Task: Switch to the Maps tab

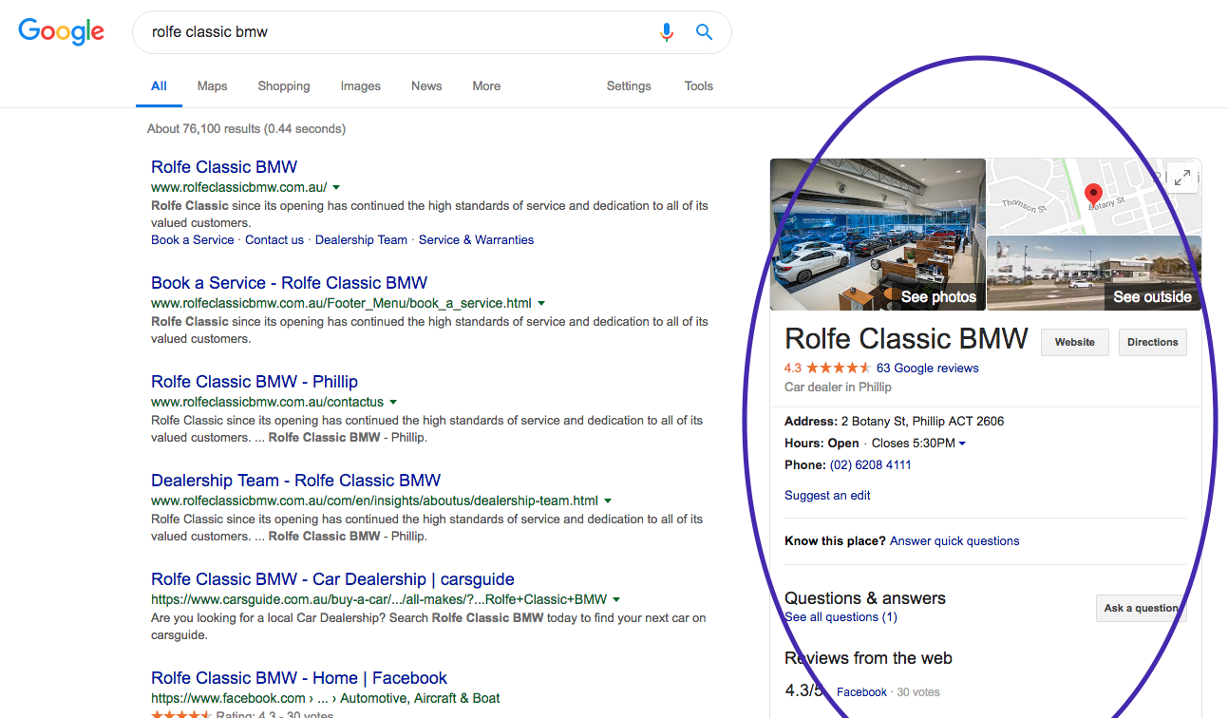Action: (212, 85)
